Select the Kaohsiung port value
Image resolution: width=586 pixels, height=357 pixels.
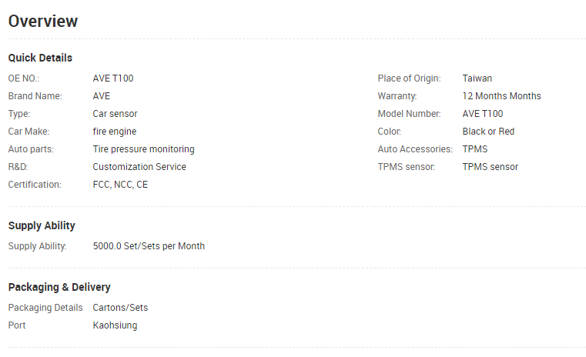click(x=115, y=325)
